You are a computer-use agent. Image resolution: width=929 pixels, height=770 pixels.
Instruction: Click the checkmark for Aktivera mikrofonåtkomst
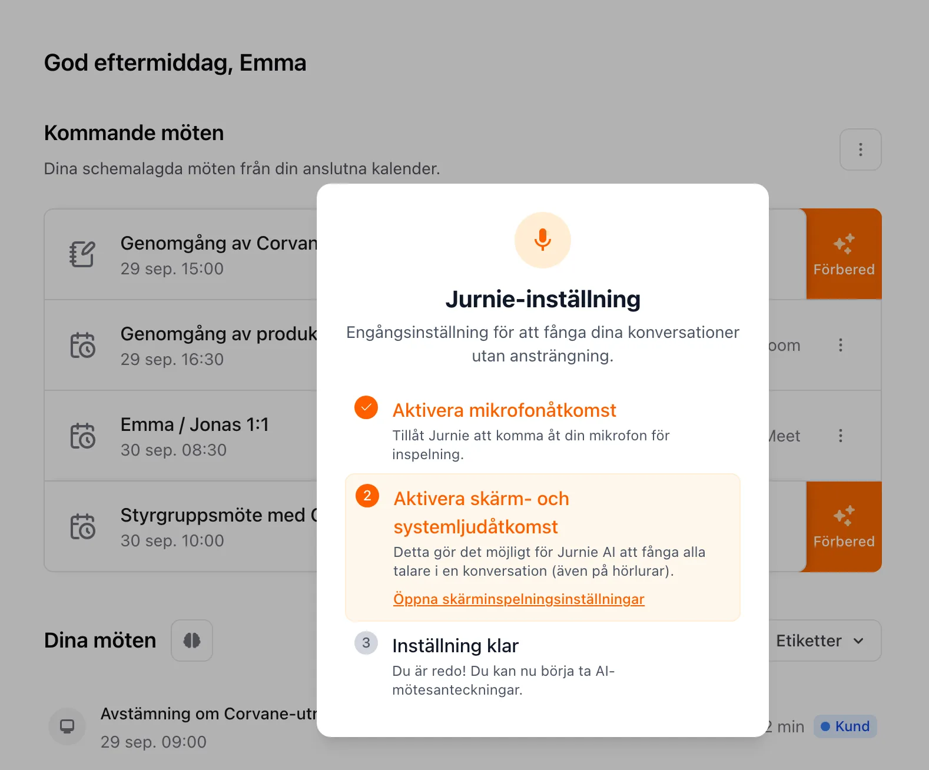[366, 407]
